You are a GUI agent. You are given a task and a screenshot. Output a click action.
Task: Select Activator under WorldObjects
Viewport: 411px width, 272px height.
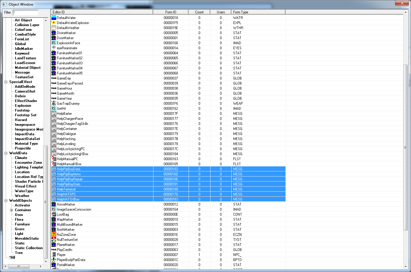[22, 205]
